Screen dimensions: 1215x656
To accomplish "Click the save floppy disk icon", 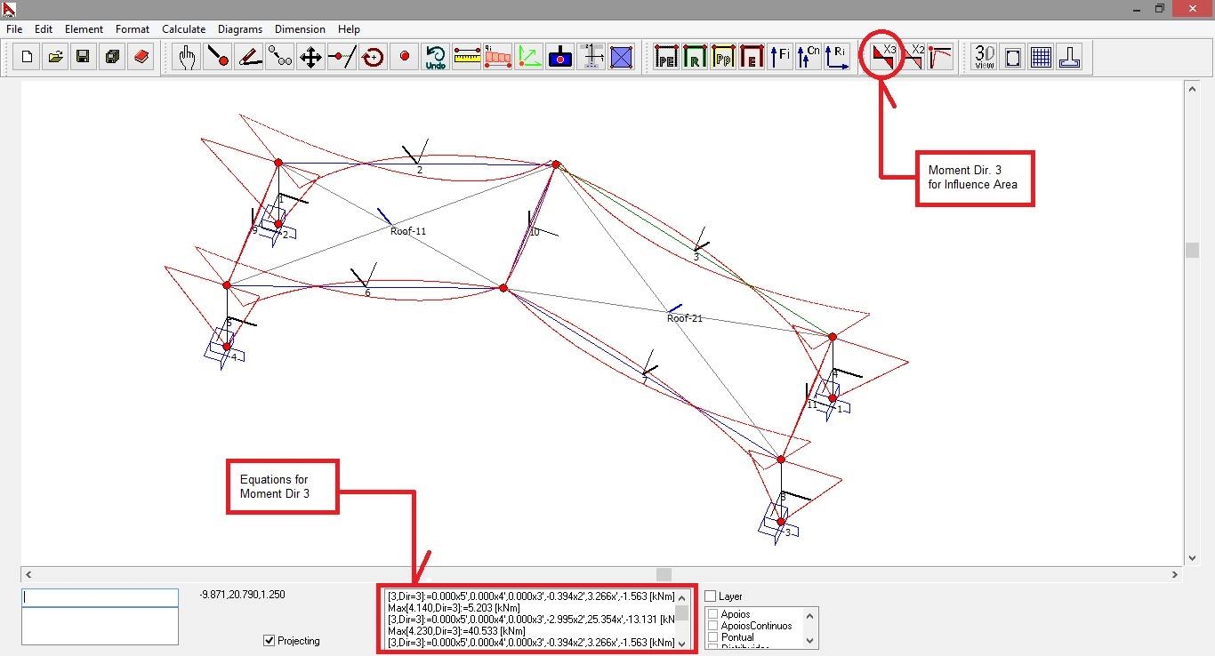I will (x=83, y=58).
